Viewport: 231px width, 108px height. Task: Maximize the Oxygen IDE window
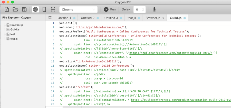click(x=13, y=2)
